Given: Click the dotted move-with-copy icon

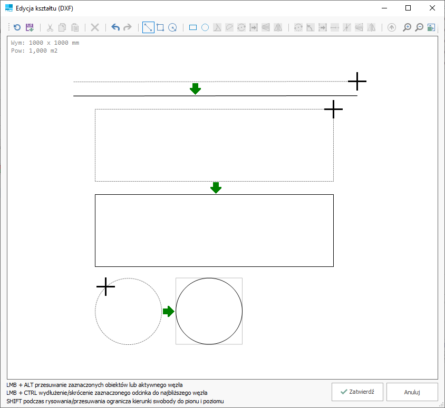Looking at the screenshot, I should (322, 27).
